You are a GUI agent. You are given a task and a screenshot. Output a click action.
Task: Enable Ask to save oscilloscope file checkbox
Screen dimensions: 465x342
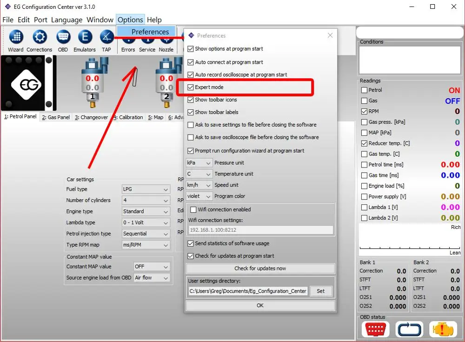click(190, 137)
